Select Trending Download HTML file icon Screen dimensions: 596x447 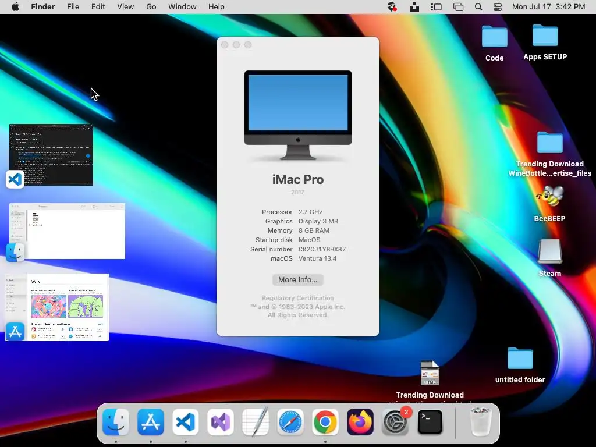(430, 372)
